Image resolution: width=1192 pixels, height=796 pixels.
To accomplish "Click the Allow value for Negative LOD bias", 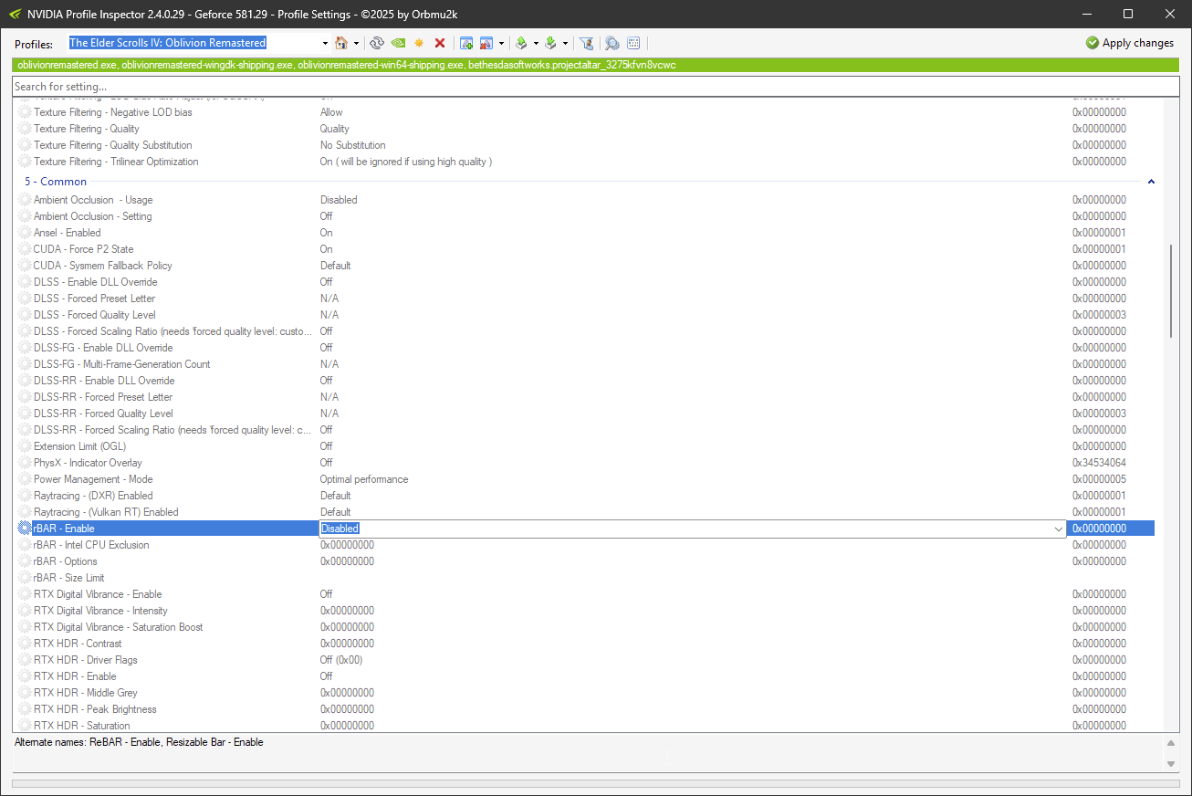I will (331, 112).
